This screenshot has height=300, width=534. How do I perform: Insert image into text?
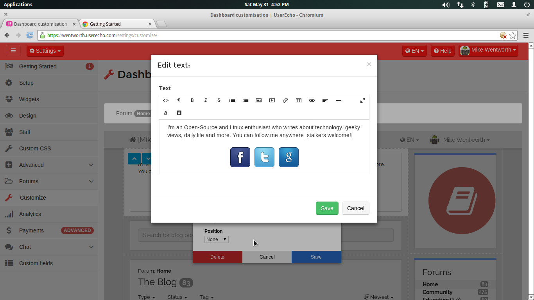(x=259, y=100)
